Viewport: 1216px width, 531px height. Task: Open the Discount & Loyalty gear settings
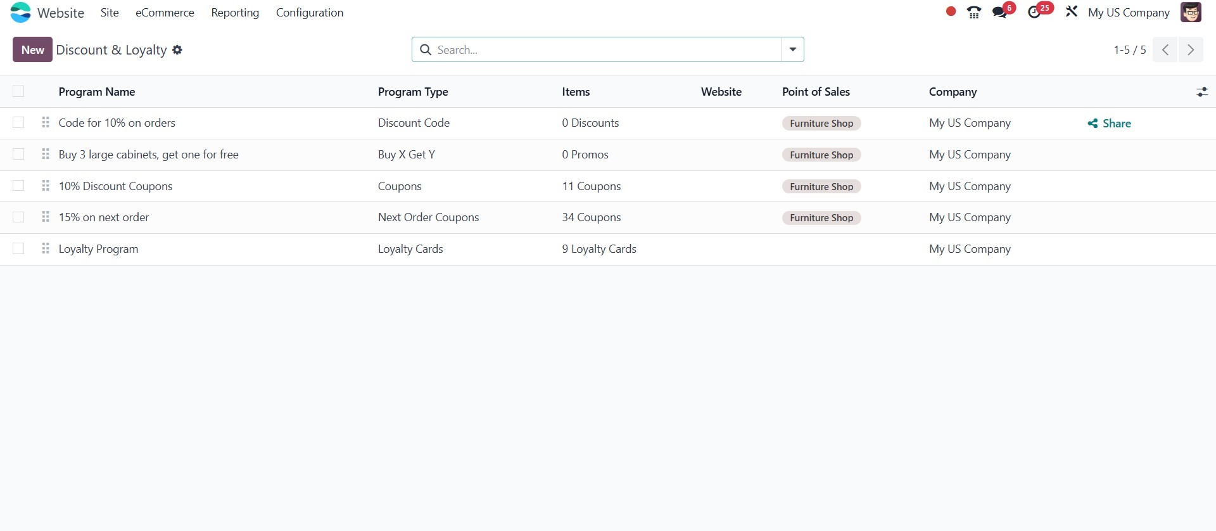tap(177, 49)
